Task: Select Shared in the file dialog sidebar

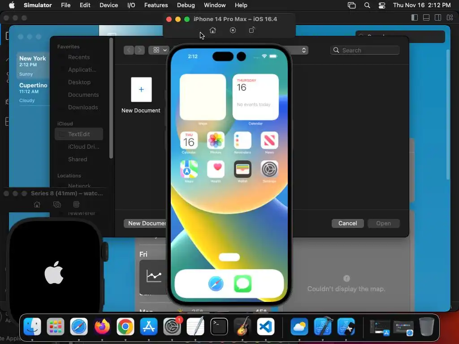Action: [x=79, y=159]
